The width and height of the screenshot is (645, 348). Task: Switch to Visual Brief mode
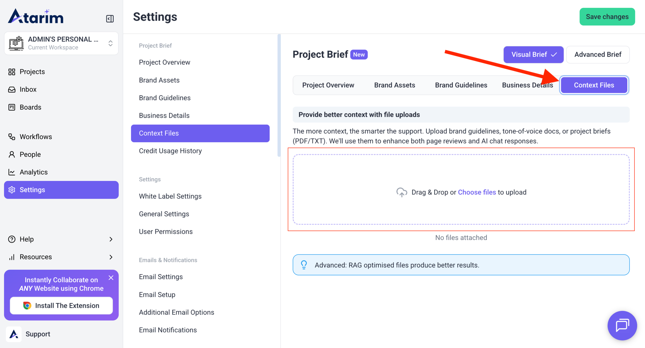pos(533,54)
